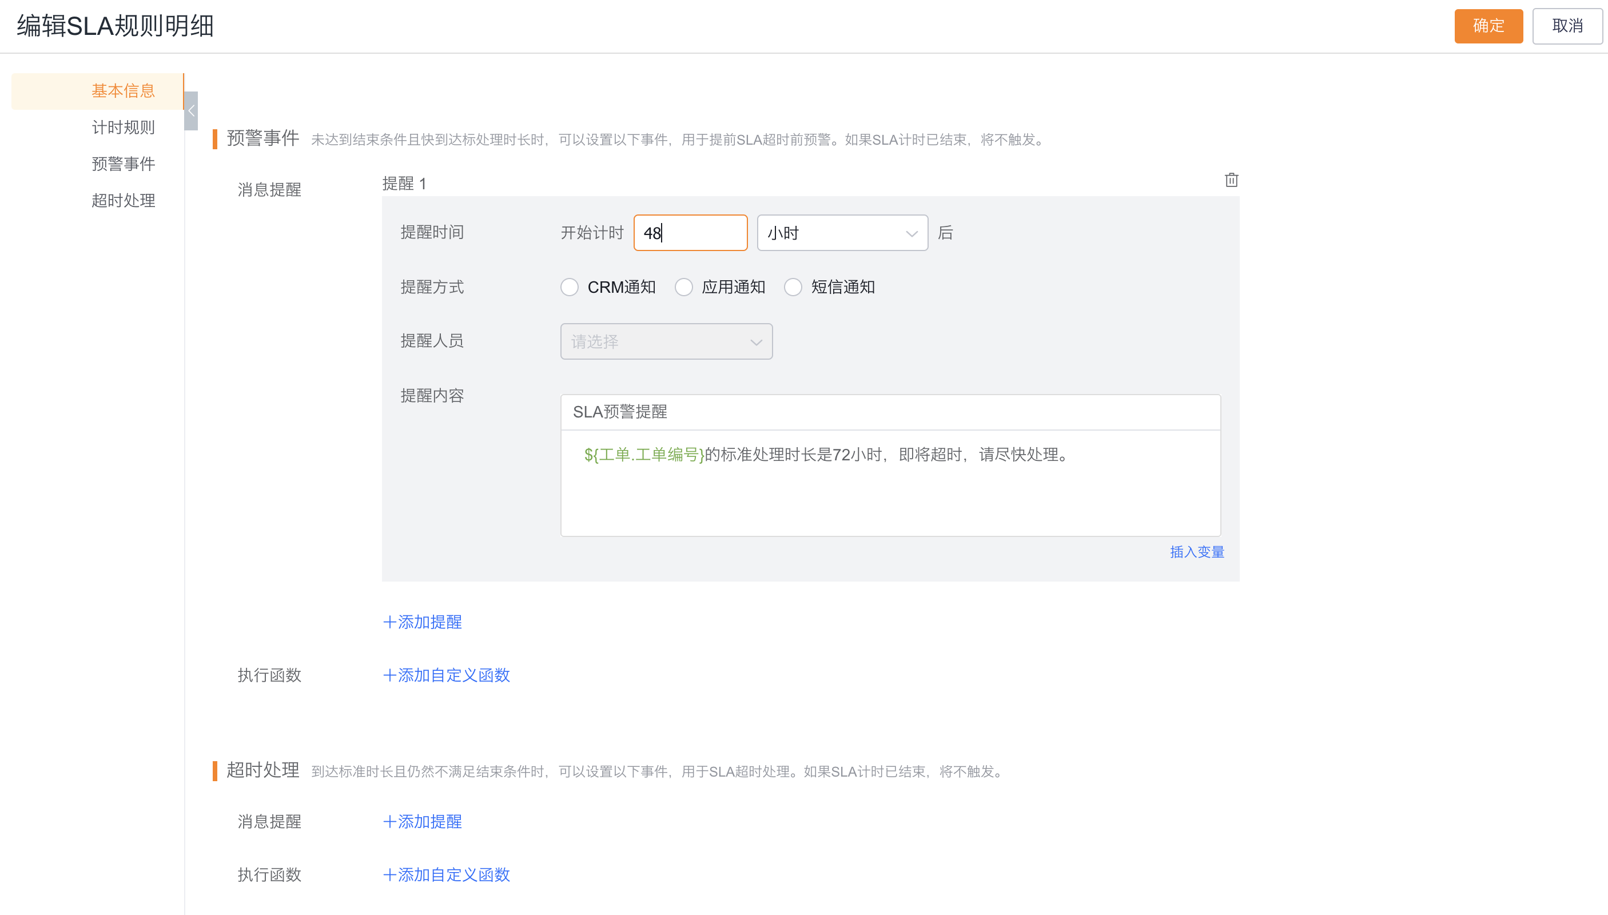Image resolution: width=1608 pixels, height=915 pixels.
Task: Click 插入变量 link
Action: click(1197, 552)
